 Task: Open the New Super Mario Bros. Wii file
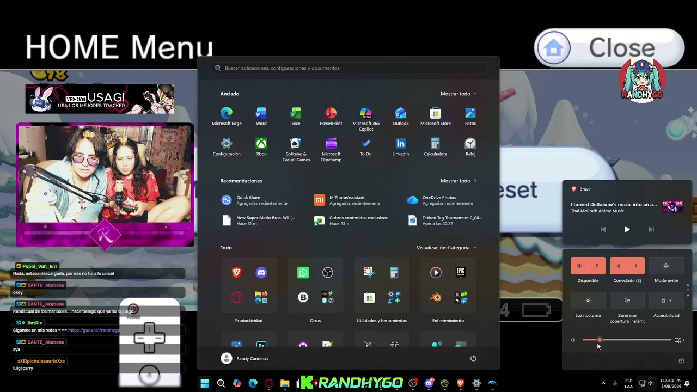coord(260,220)
